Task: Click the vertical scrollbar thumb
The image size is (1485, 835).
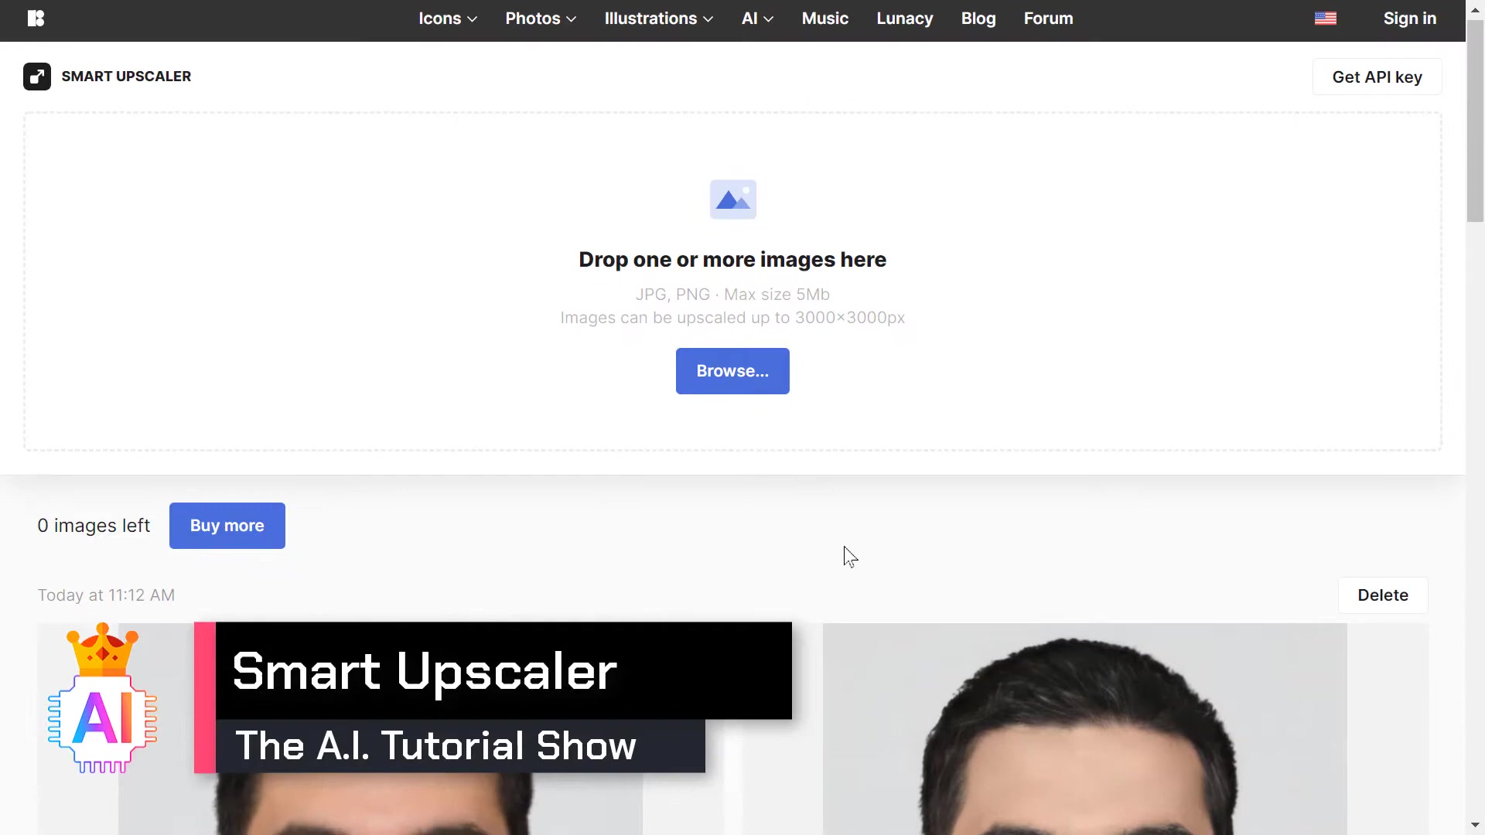Action: point(1475,121)
